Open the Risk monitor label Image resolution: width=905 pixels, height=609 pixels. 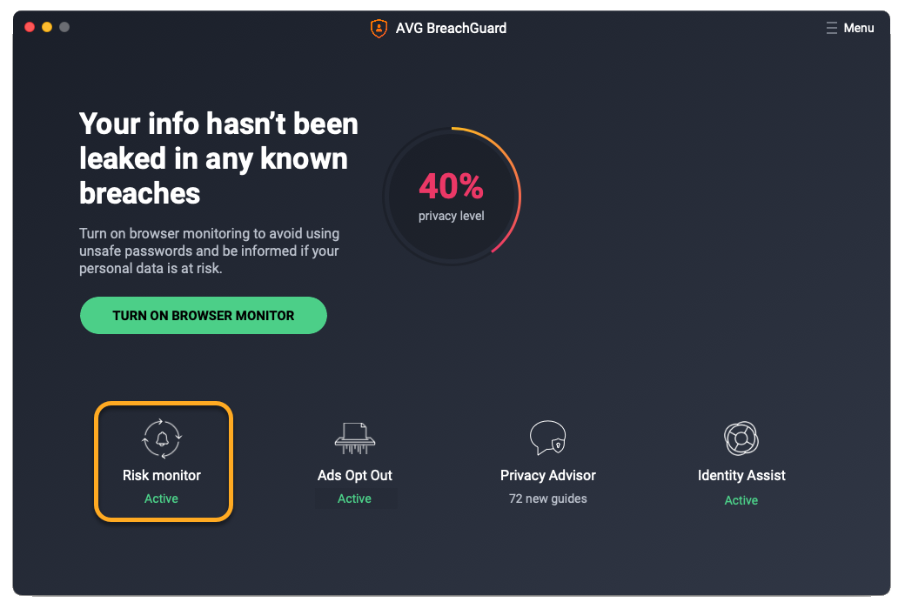pos(162,475)
